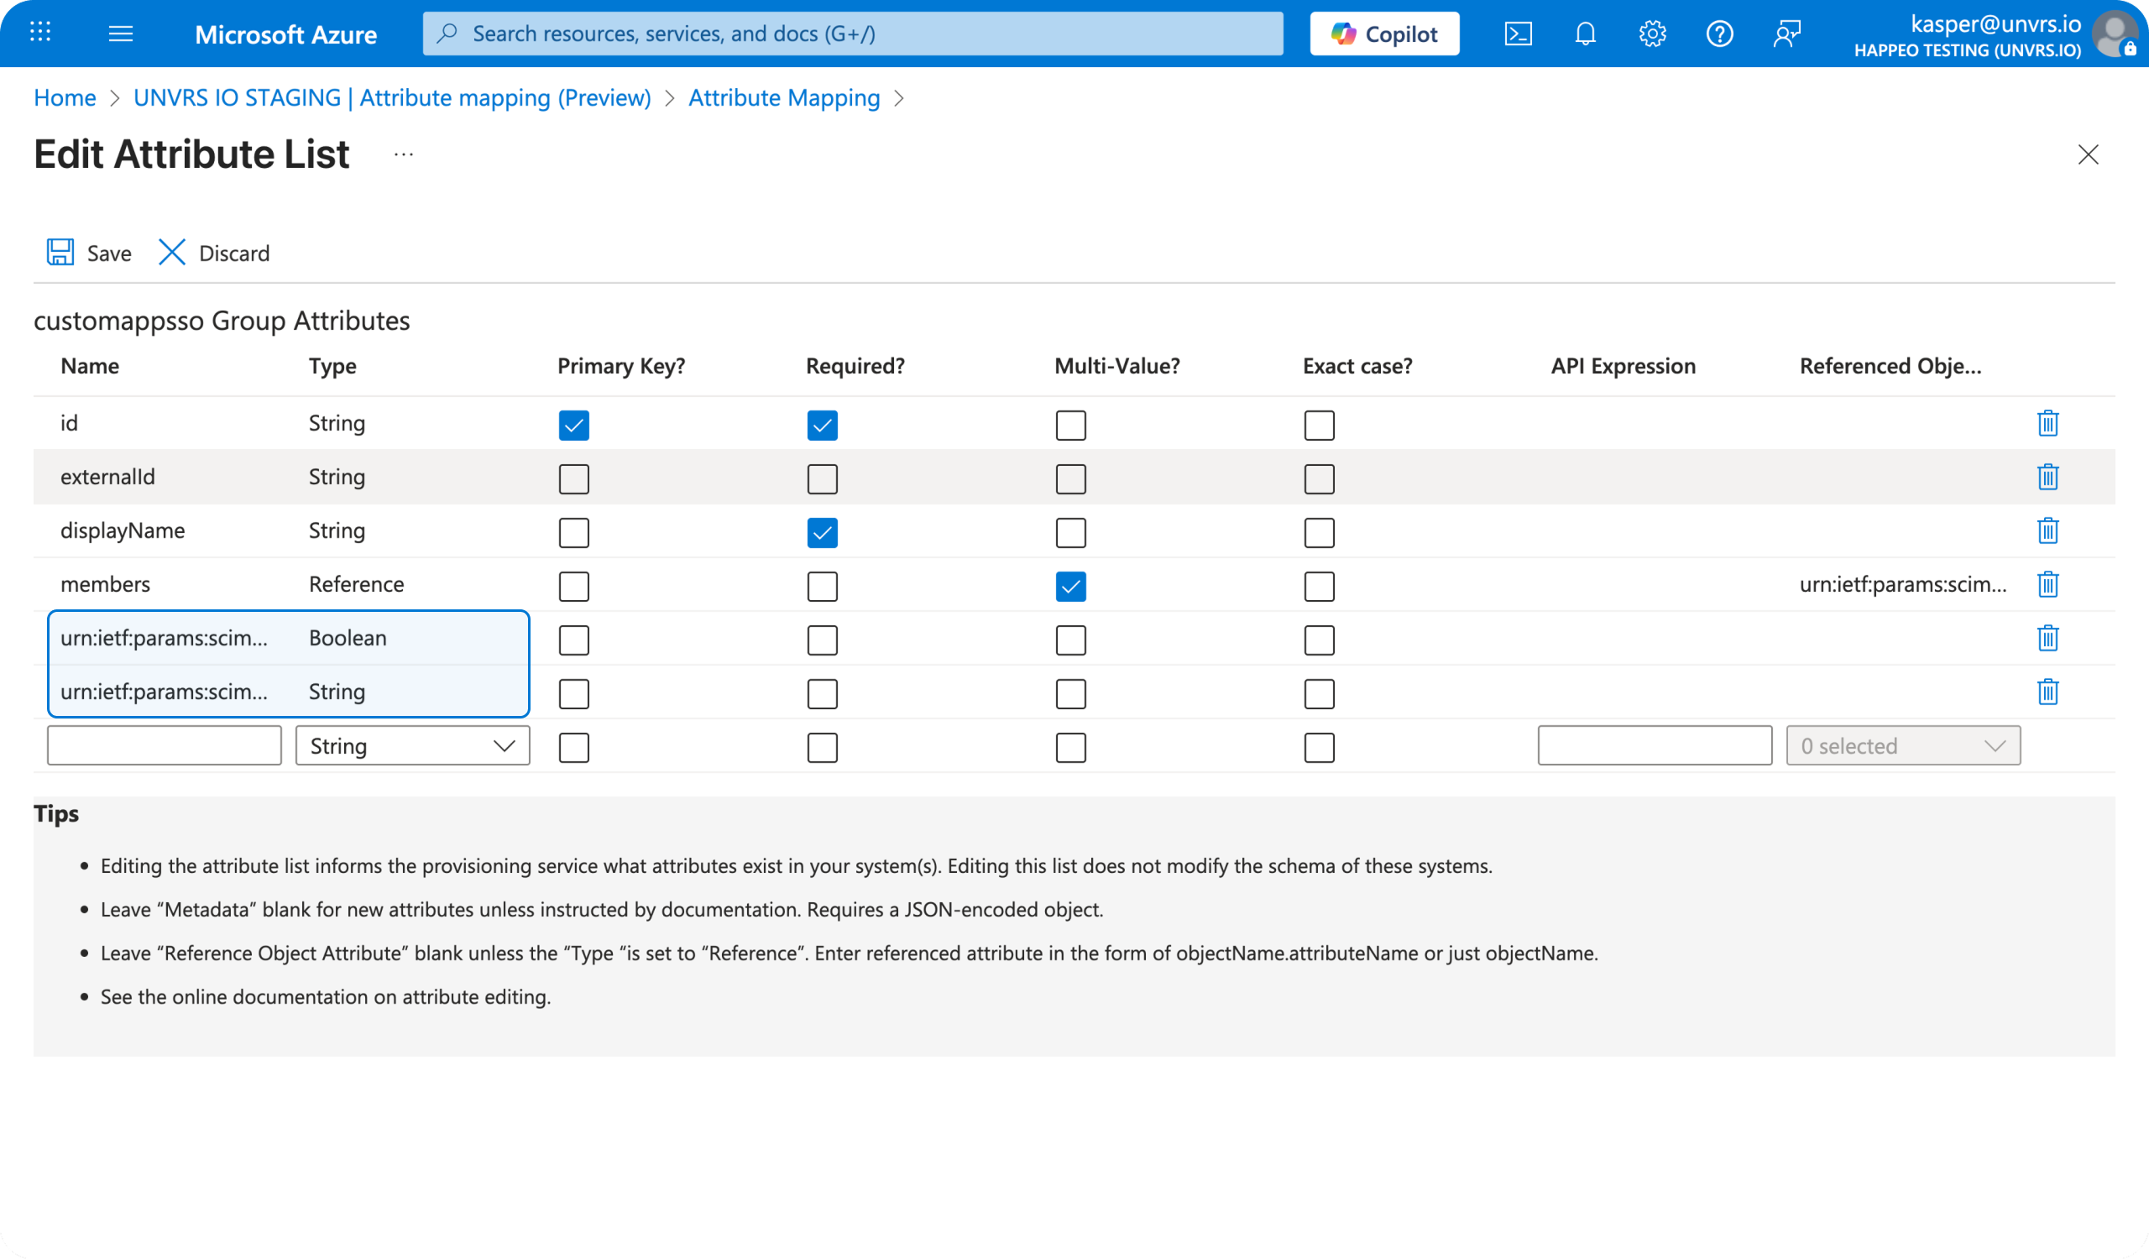Uncheck Primary Key for the id attribute
This screenshot has height=1259, width=2149.
(574, 425)
